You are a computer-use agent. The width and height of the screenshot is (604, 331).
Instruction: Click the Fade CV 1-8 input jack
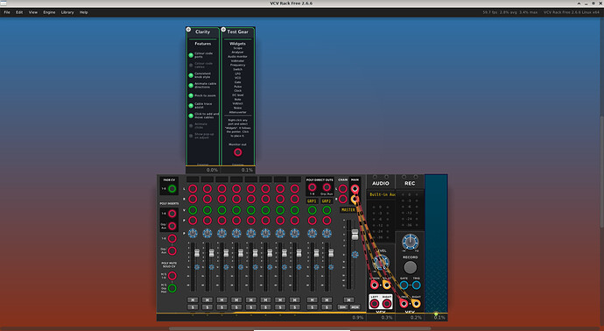(x=172, y=189)
